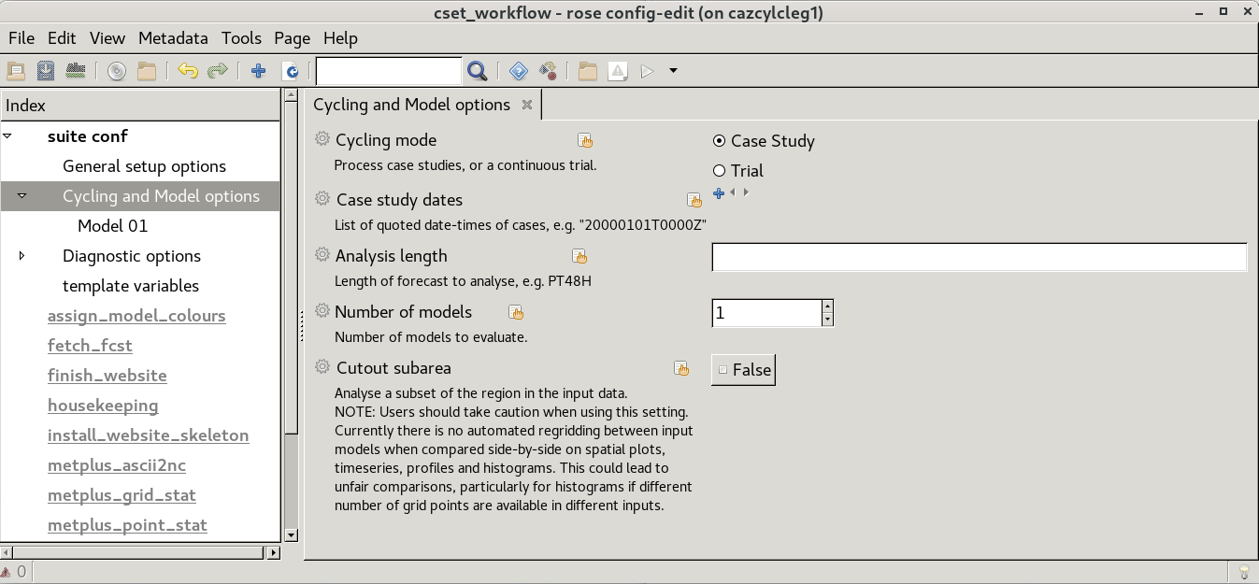Click the Check fail-if rules spellcheck icon

point(76,71)
